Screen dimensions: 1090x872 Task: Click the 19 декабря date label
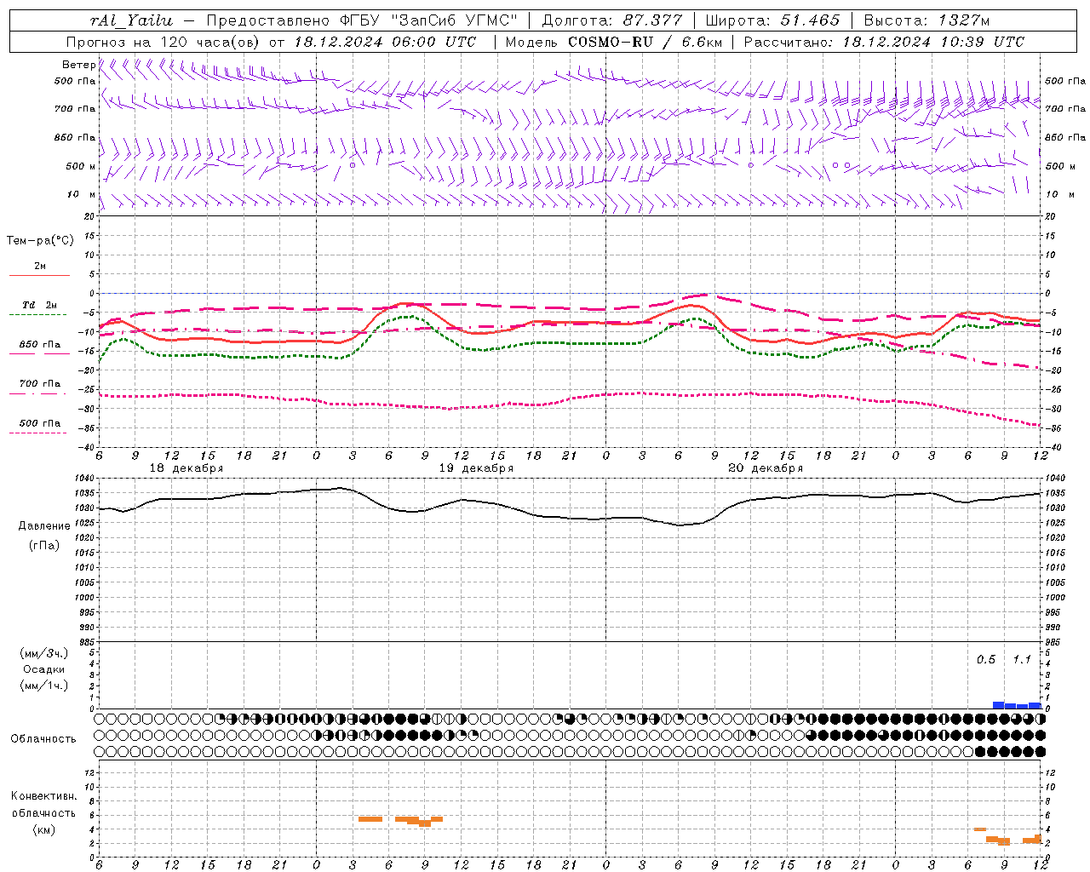coord(476,468)
